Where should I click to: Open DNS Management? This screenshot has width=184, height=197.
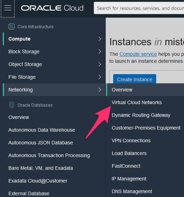[145, 191]
